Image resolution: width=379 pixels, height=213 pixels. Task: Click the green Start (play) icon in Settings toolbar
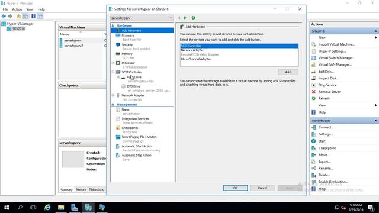185,18
